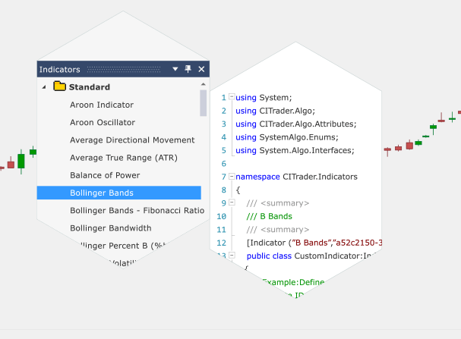
Task: Select Average True Range (ATR)
Action: point(123,158)
